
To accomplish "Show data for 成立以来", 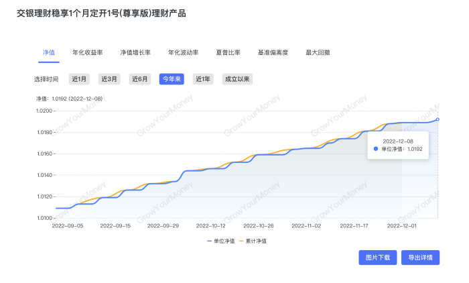I will [237, 79].
